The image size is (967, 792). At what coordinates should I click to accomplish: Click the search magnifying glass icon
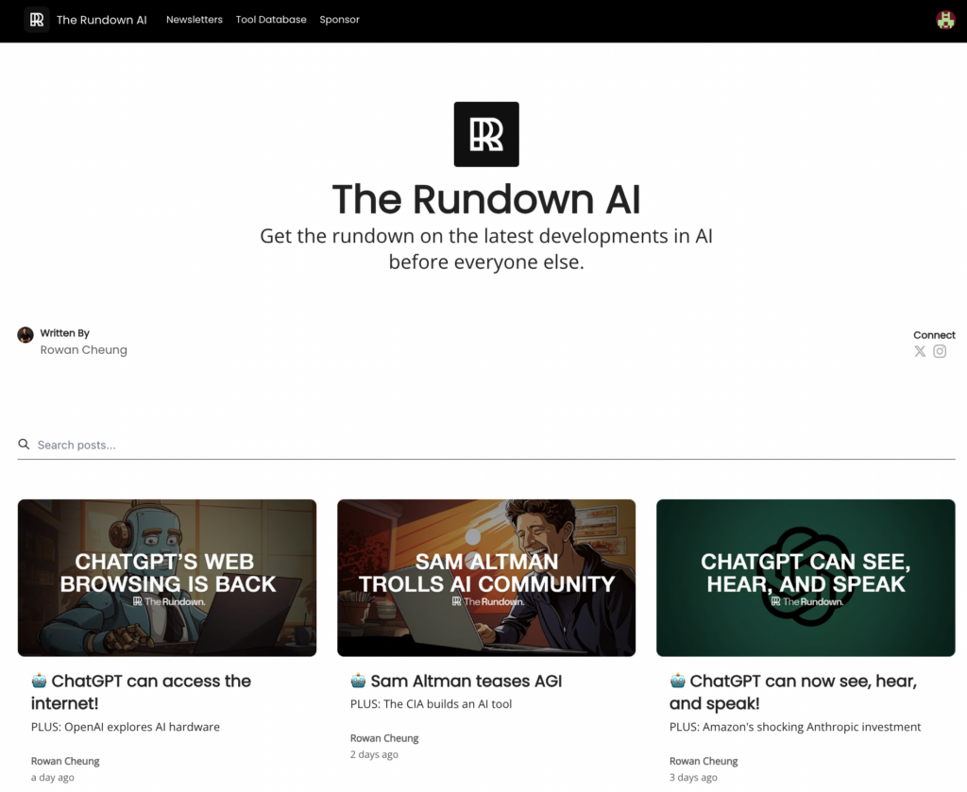(x=25, y=444)
